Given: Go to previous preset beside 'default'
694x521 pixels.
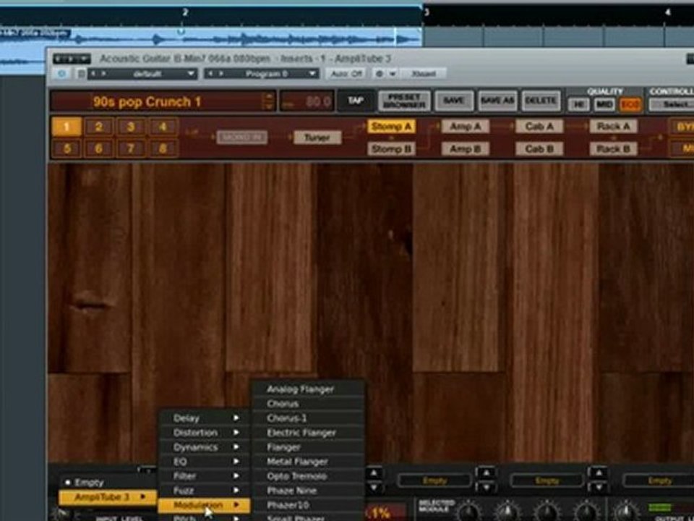Looking at the screenshot, I should [93, 74].
